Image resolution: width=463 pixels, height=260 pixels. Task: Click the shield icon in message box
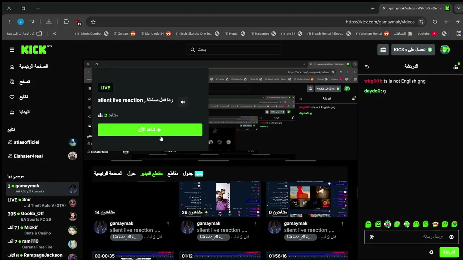[x=371, y=237]
